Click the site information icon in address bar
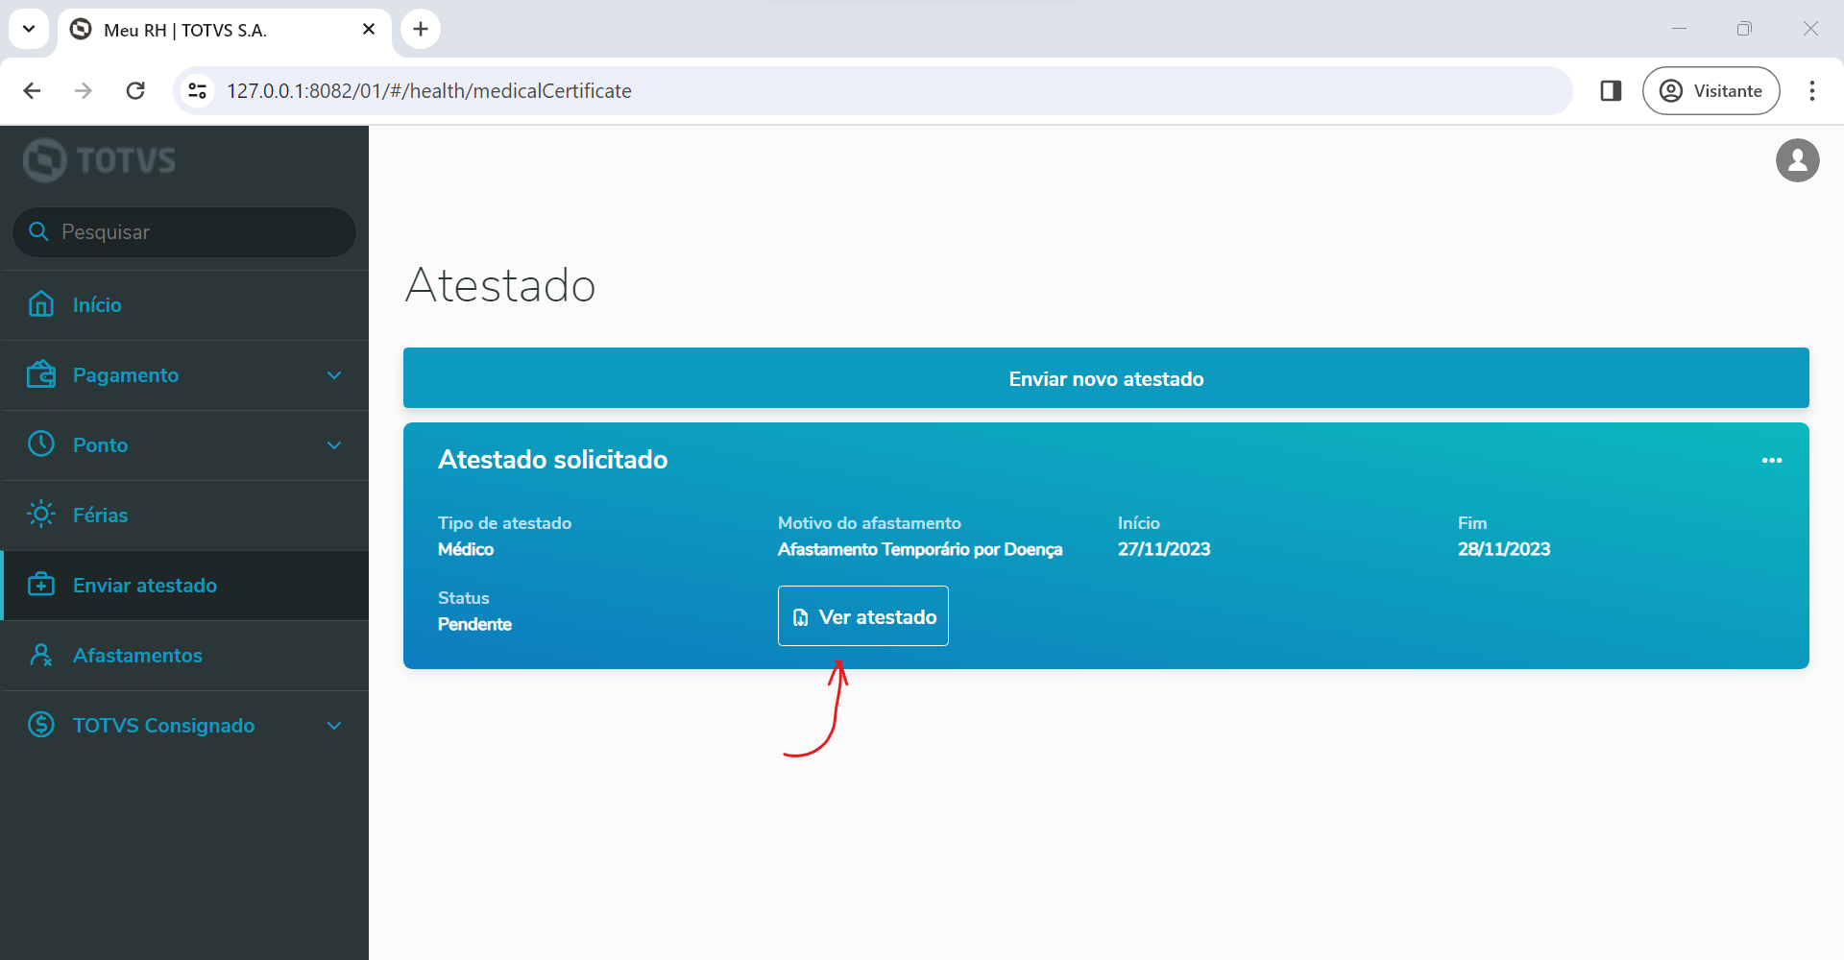The height and width of the screenshot is (960, 1844). 198,91
